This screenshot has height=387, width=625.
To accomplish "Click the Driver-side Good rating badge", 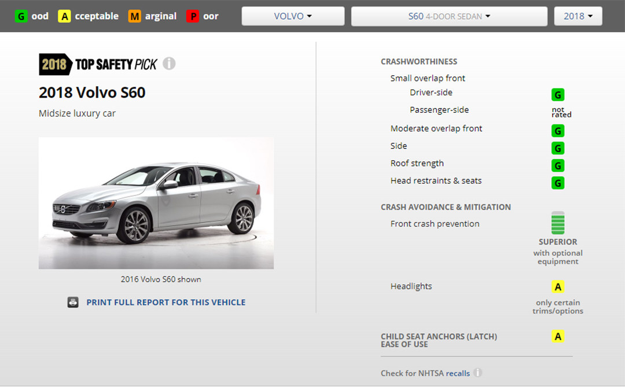I will 558,95.
